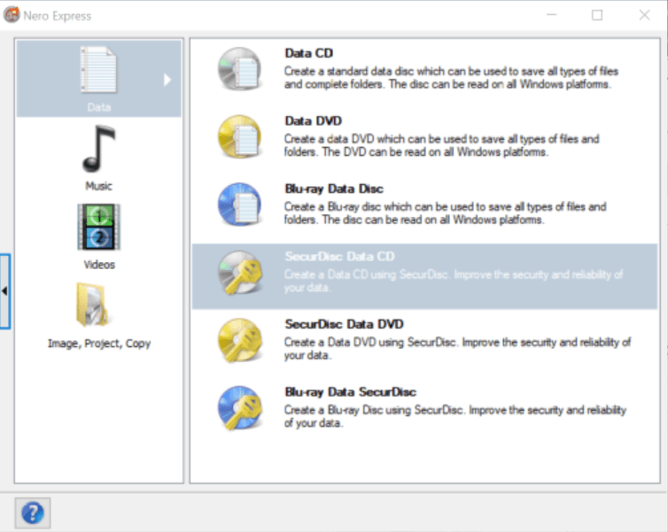
Task: Click the Nero Express application logo icon
Action: (12, 15)
